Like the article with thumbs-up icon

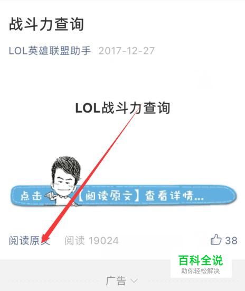(216, 240)
